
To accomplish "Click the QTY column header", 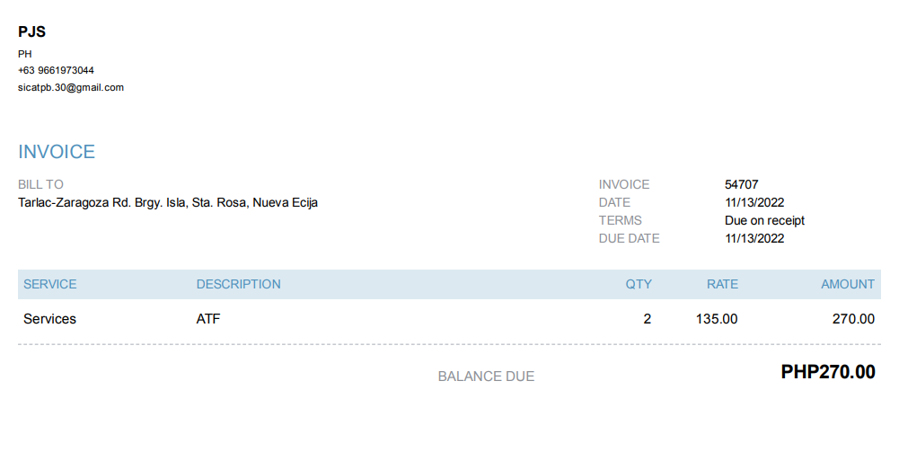I will [x=639, y=284].
